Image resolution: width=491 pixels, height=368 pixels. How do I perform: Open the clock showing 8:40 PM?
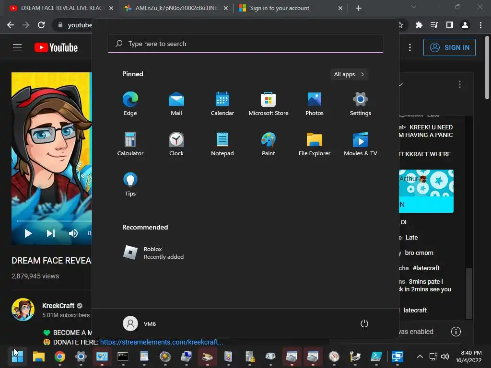468,356
